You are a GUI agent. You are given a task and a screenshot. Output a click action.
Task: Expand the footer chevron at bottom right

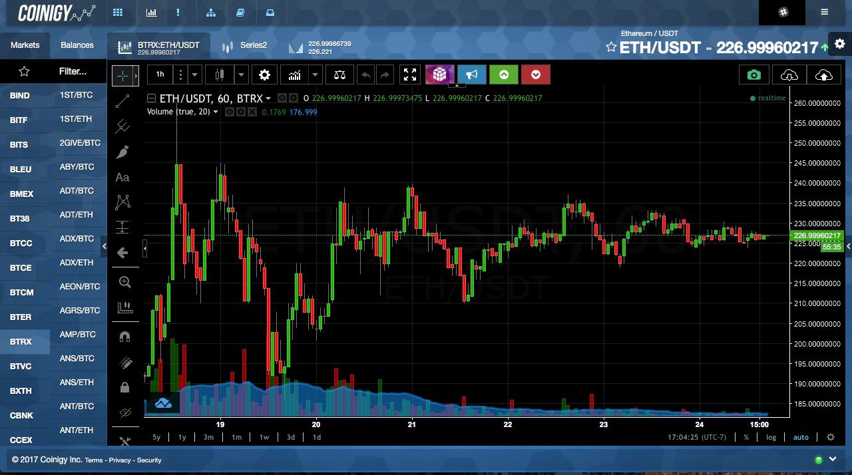tap(833, 459)
